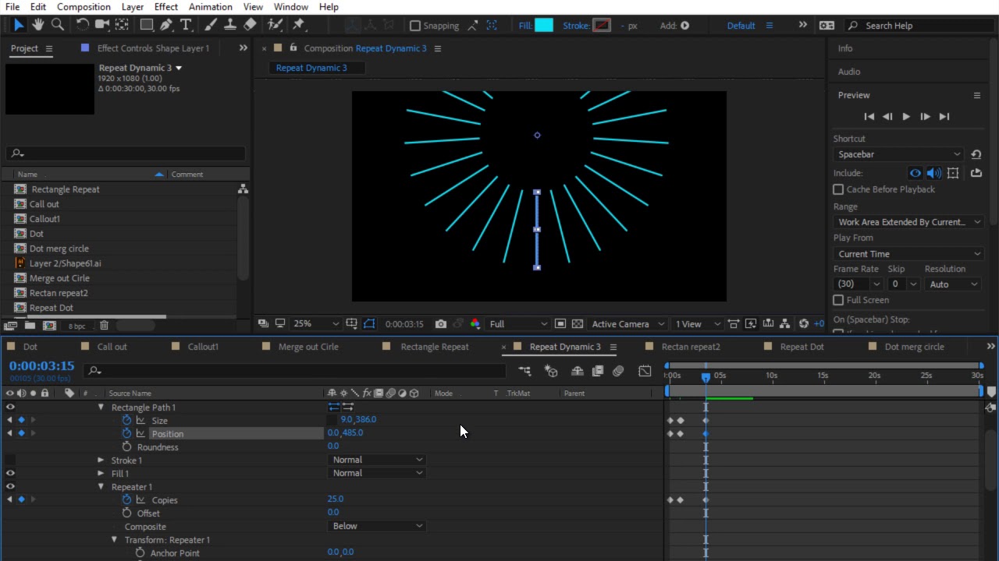Toggle the Roundness property stopwatch

click(x=126, y=447)
